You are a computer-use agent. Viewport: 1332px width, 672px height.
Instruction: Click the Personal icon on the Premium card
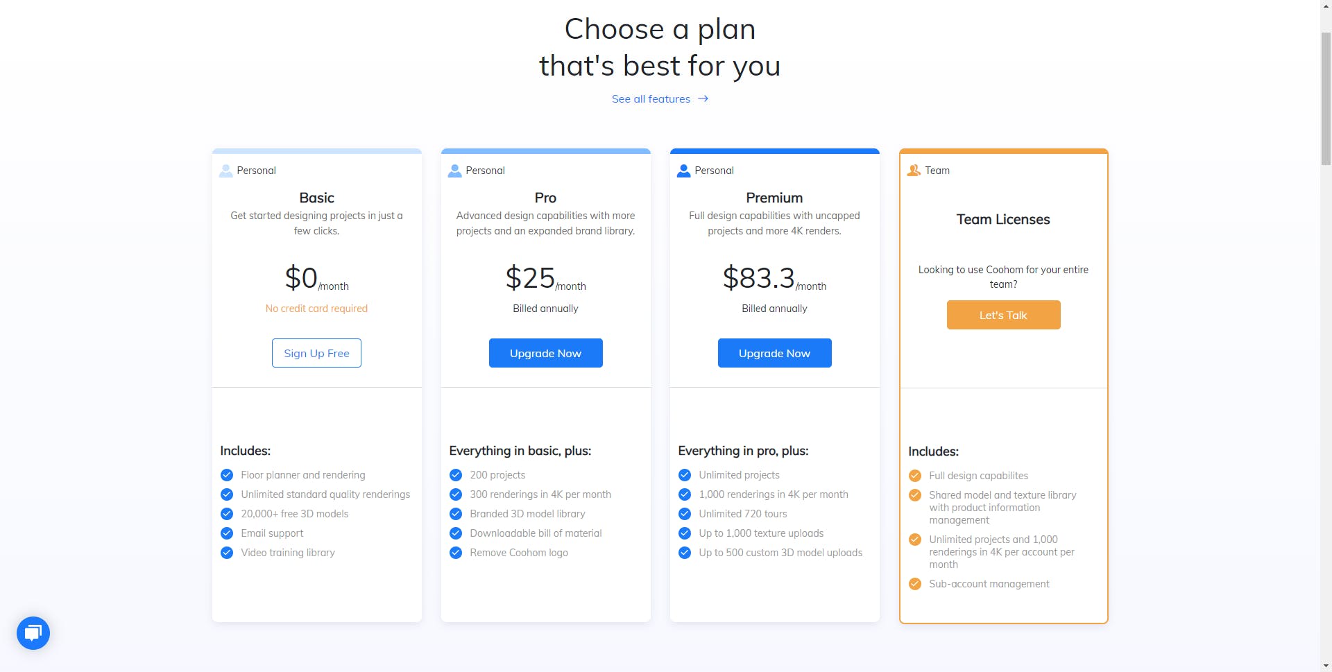684,170
